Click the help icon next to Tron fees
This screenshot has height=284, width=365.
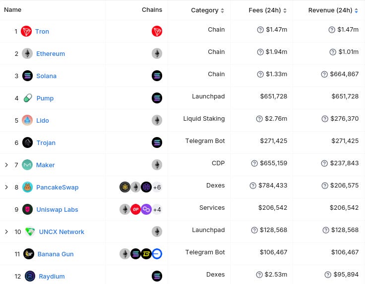coord(260,30)
